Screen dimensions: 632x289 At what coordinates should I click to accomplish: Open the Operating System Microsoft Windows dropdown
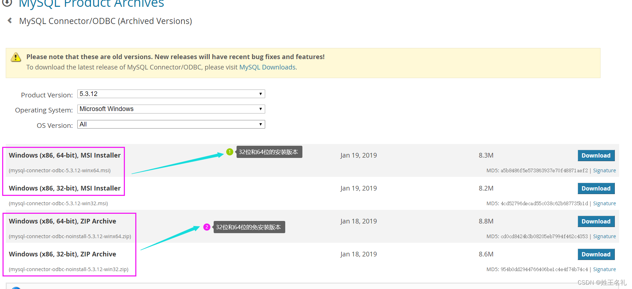(171, 109)
